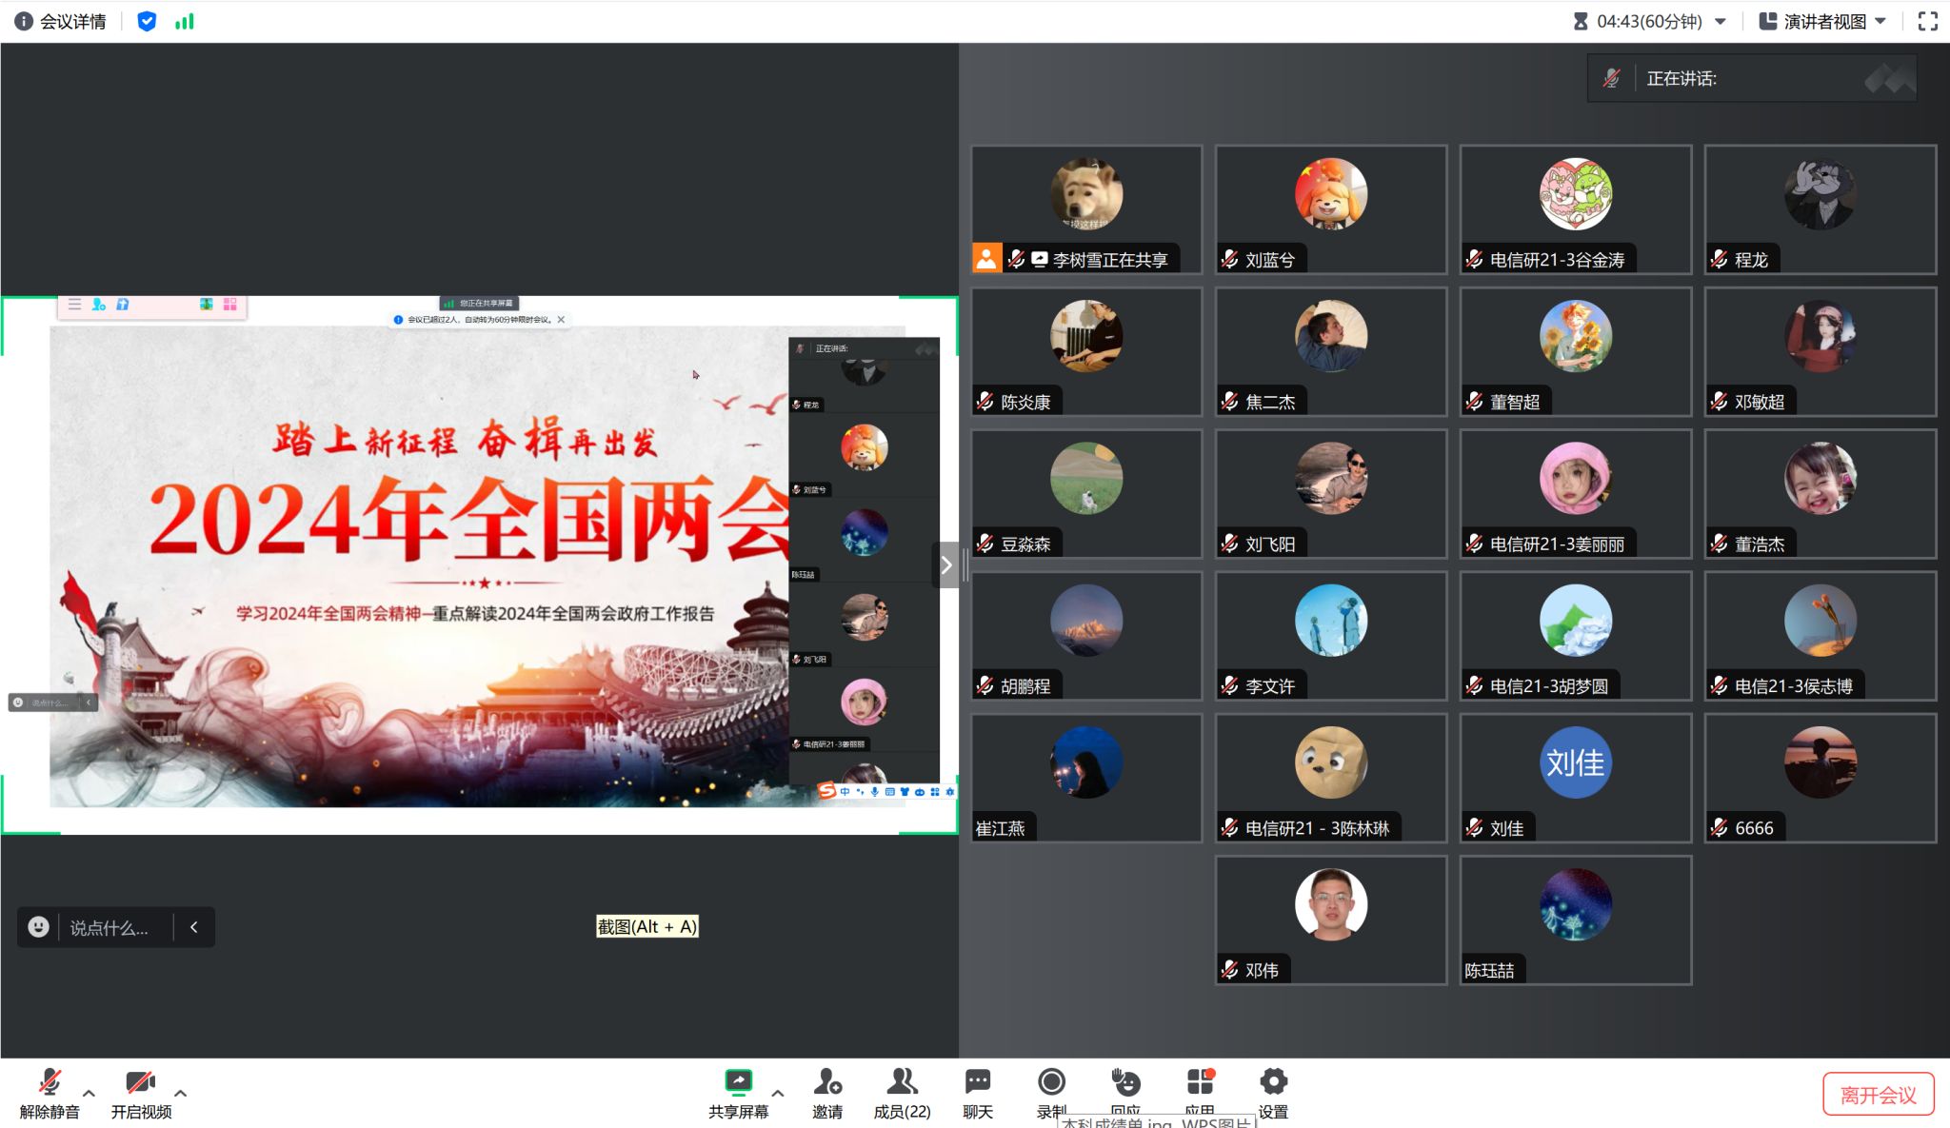Screen dimensions: 1950x1128
Task: Enter fullscreen with top-right icon
Action: pos(1927,21)
